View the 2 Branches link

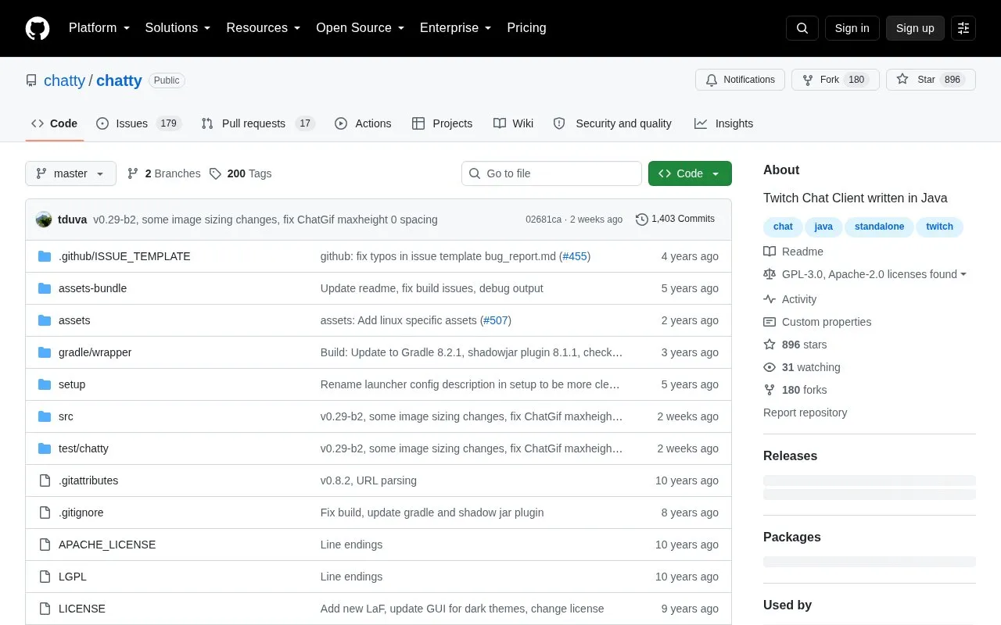coord(163,173)
